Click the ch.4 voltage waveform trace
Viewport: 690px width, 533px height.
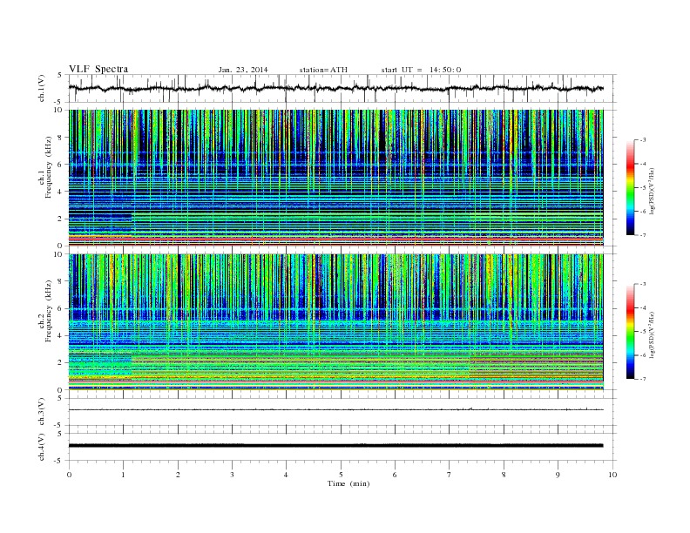click(x=335, y=446)
